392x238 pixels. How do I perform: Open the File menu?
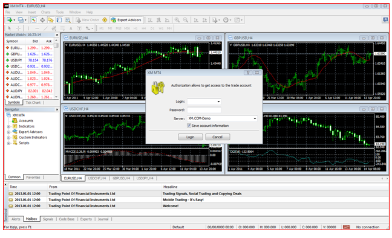8,12
